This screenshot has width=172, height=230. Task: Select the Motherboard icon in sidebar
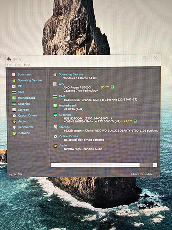(14, 98)
